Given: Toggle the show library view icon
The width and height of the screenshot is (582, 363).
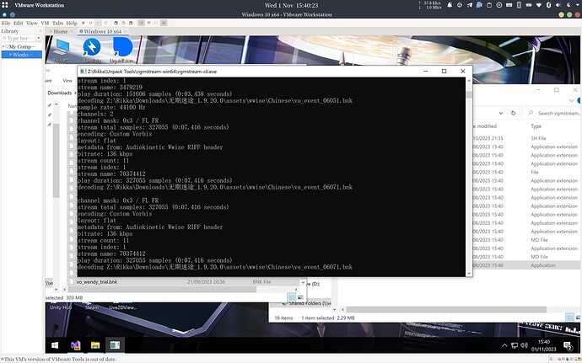Looking at the screenshot, I should tap(141, 23).
